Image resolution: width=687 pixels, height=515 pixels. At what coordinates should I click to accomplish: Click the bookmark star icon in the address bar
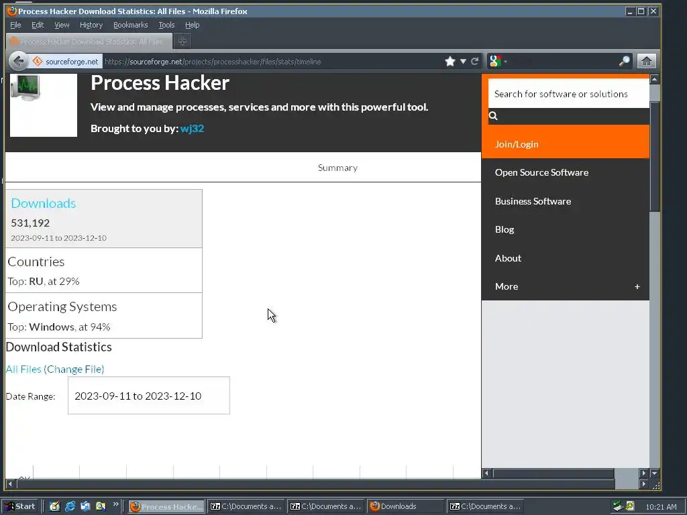coord(450,61)
